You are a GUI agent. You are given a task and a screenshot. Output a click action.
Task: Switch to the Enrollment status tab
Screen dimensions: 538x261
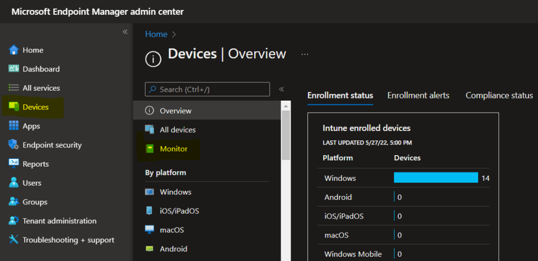340,95
